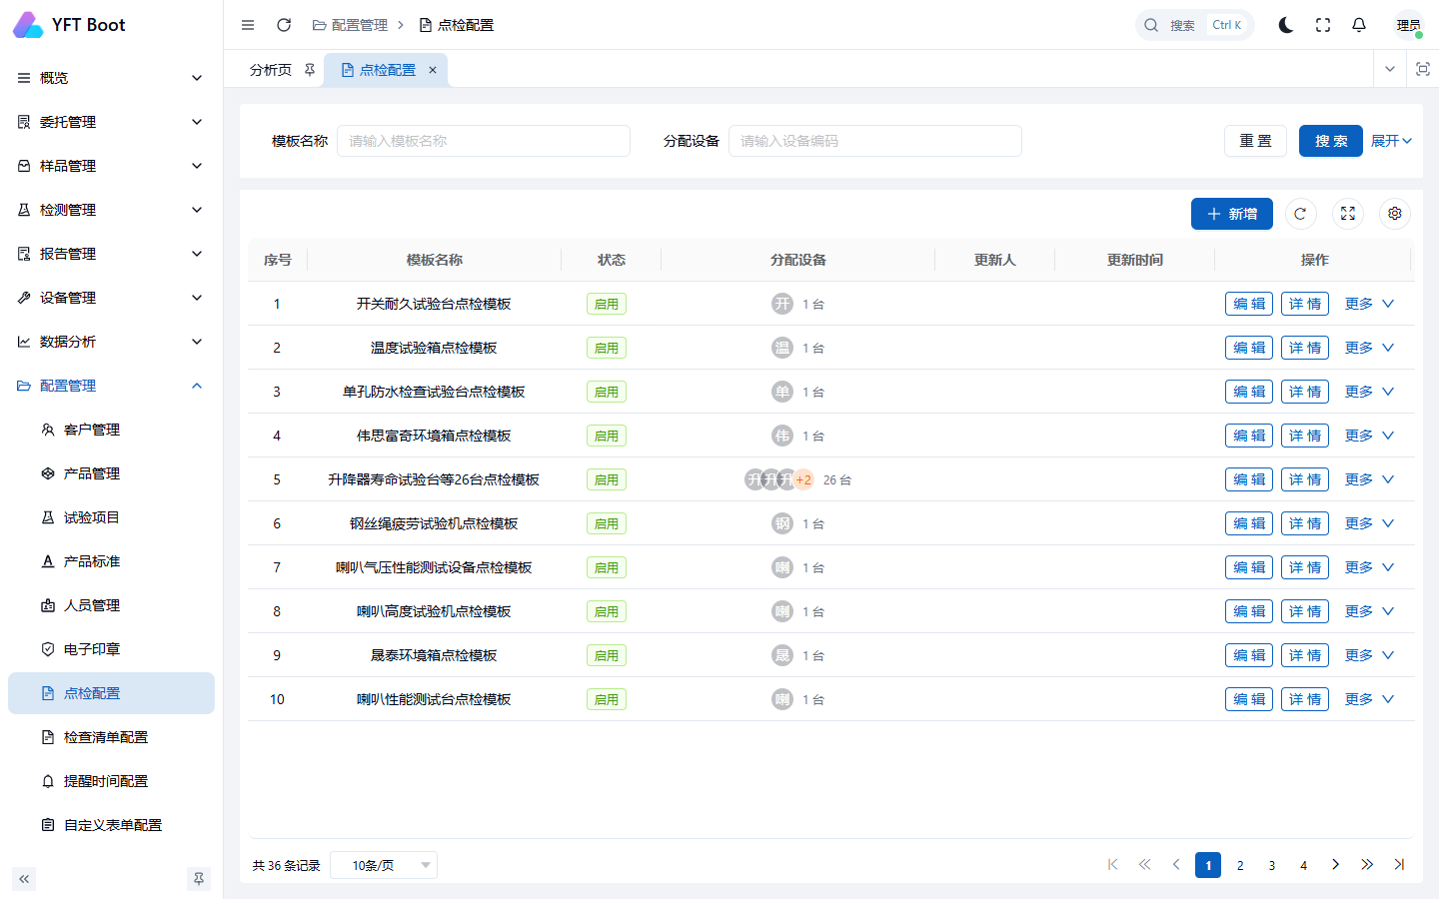Screen dimensions: 1439x899
Task: View details of 温度试验箱点检模板
Action: tap(1305, 348)
